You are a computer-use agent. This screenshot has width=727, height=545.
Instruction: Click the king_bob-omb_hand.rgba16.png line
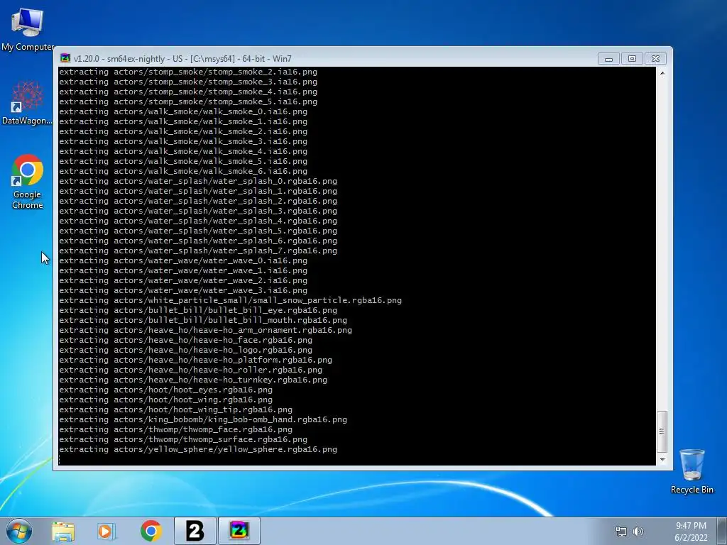click(x=203, y=419)
